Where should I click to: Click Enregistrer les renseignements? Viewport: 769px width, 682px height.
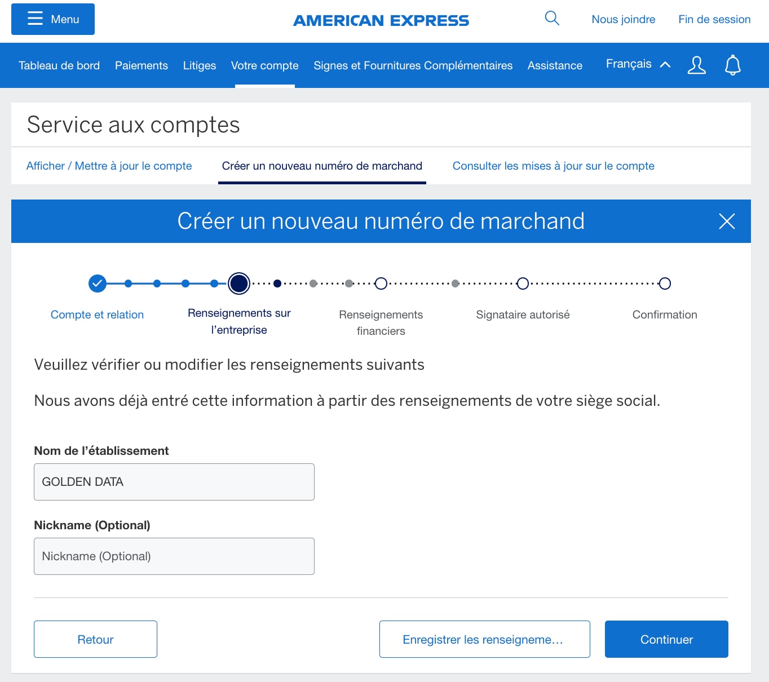coord(484,639)
